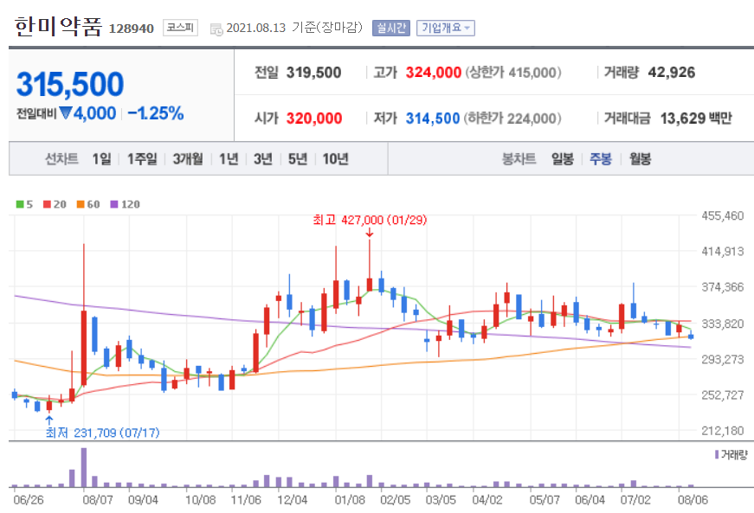Screen dimensions: 754x513
Task: Click the 시가 value 320,000
Action: 314,119
